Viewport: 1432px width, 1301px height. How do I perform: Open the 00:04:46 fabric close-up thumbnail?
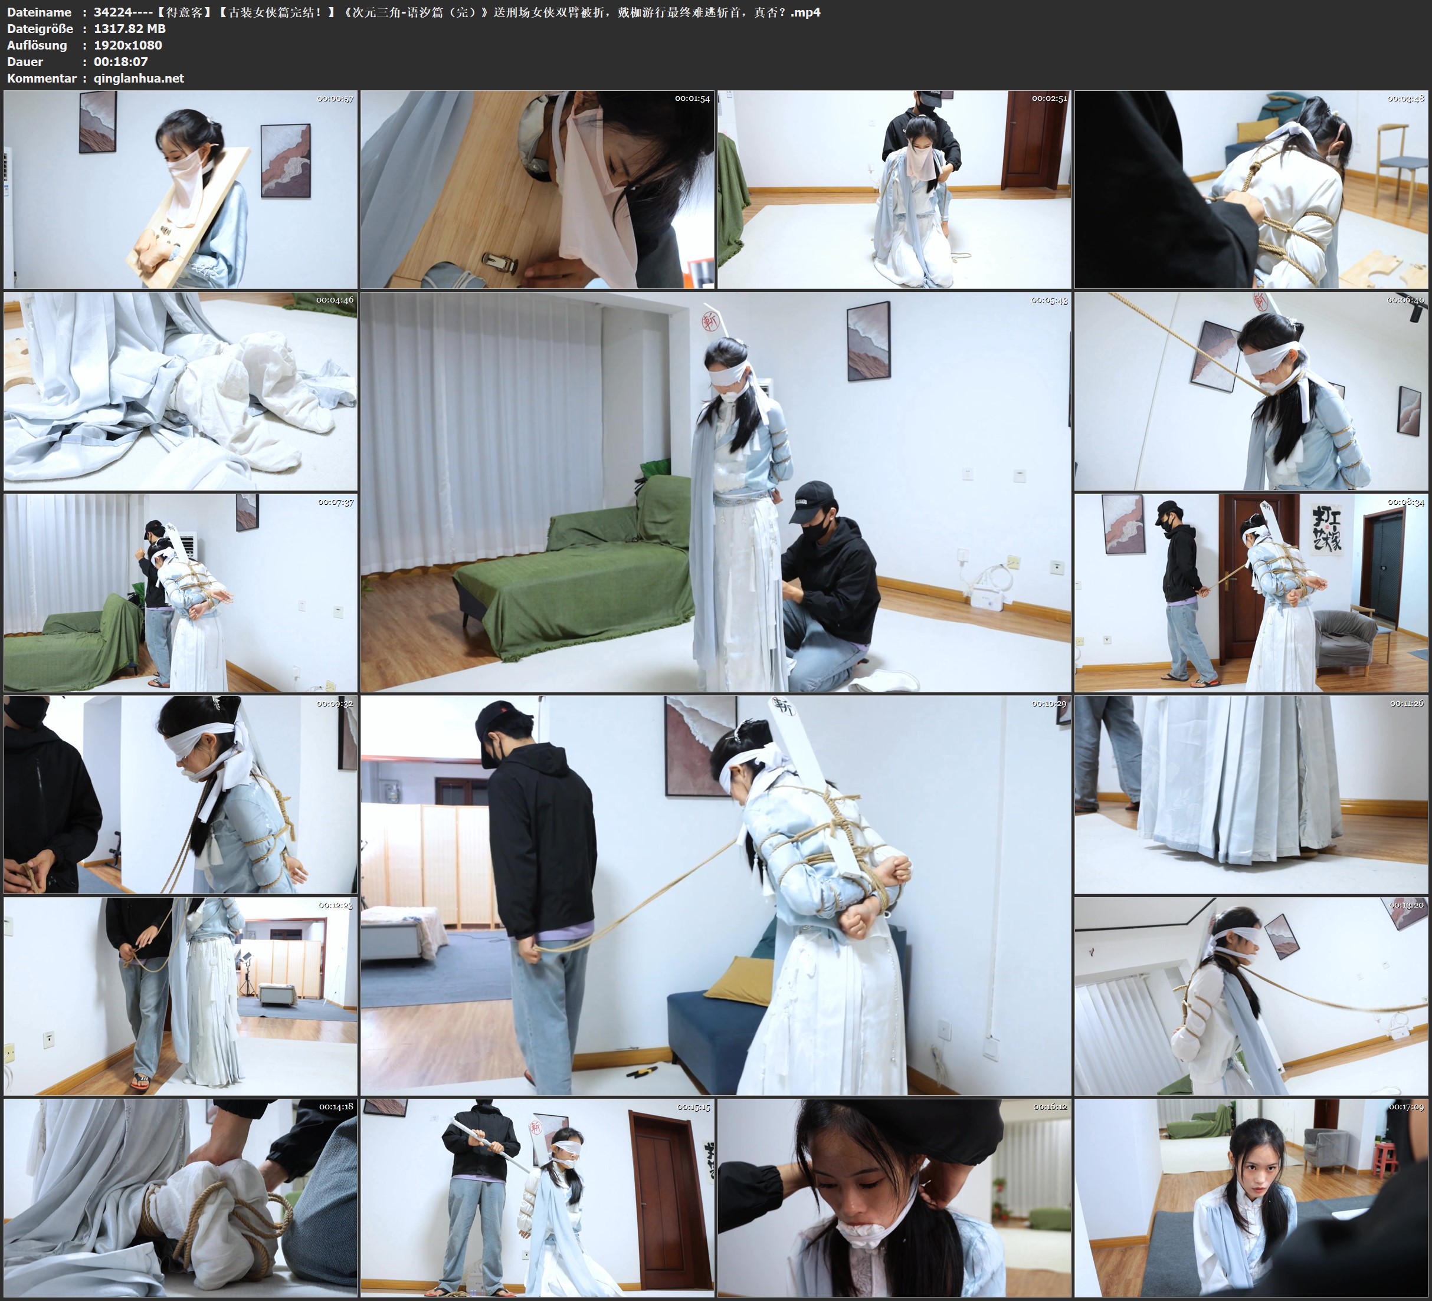(x=181, y=391)
